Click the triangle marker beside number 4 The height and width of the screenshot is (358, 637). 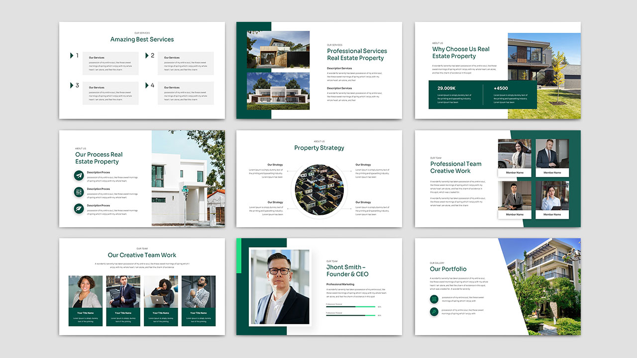[x=147, y=86]
